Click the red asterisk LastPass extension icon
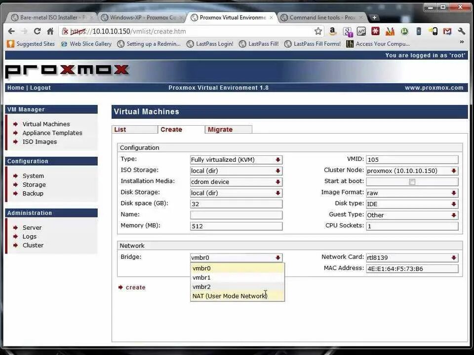The width and height of the screenshot is (474, 355). (x=375, y=31)
